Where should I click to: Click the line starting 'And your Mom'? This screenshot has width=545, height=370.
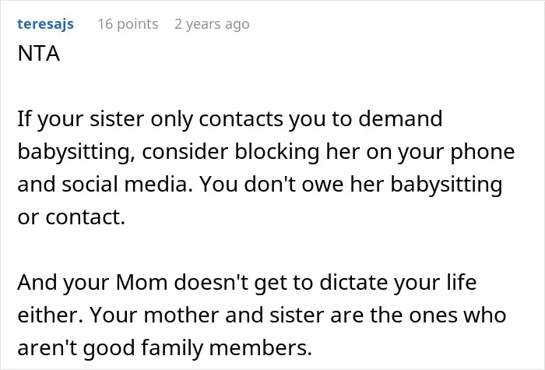pyautogui.click(x=247, y=283)
